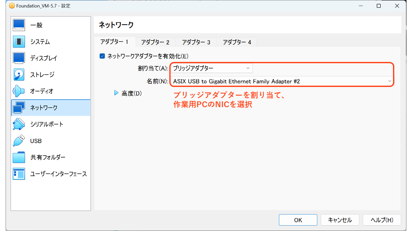This screenshot has height=231, width=412.
Task: Expand the 高度(D) advanced section triangle
Action: 117,93
